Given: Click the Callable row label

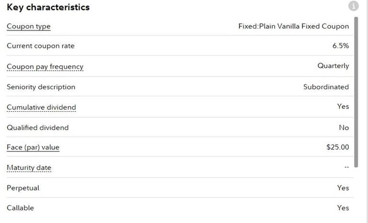Looking at the screenshot, I should (20, 208).
